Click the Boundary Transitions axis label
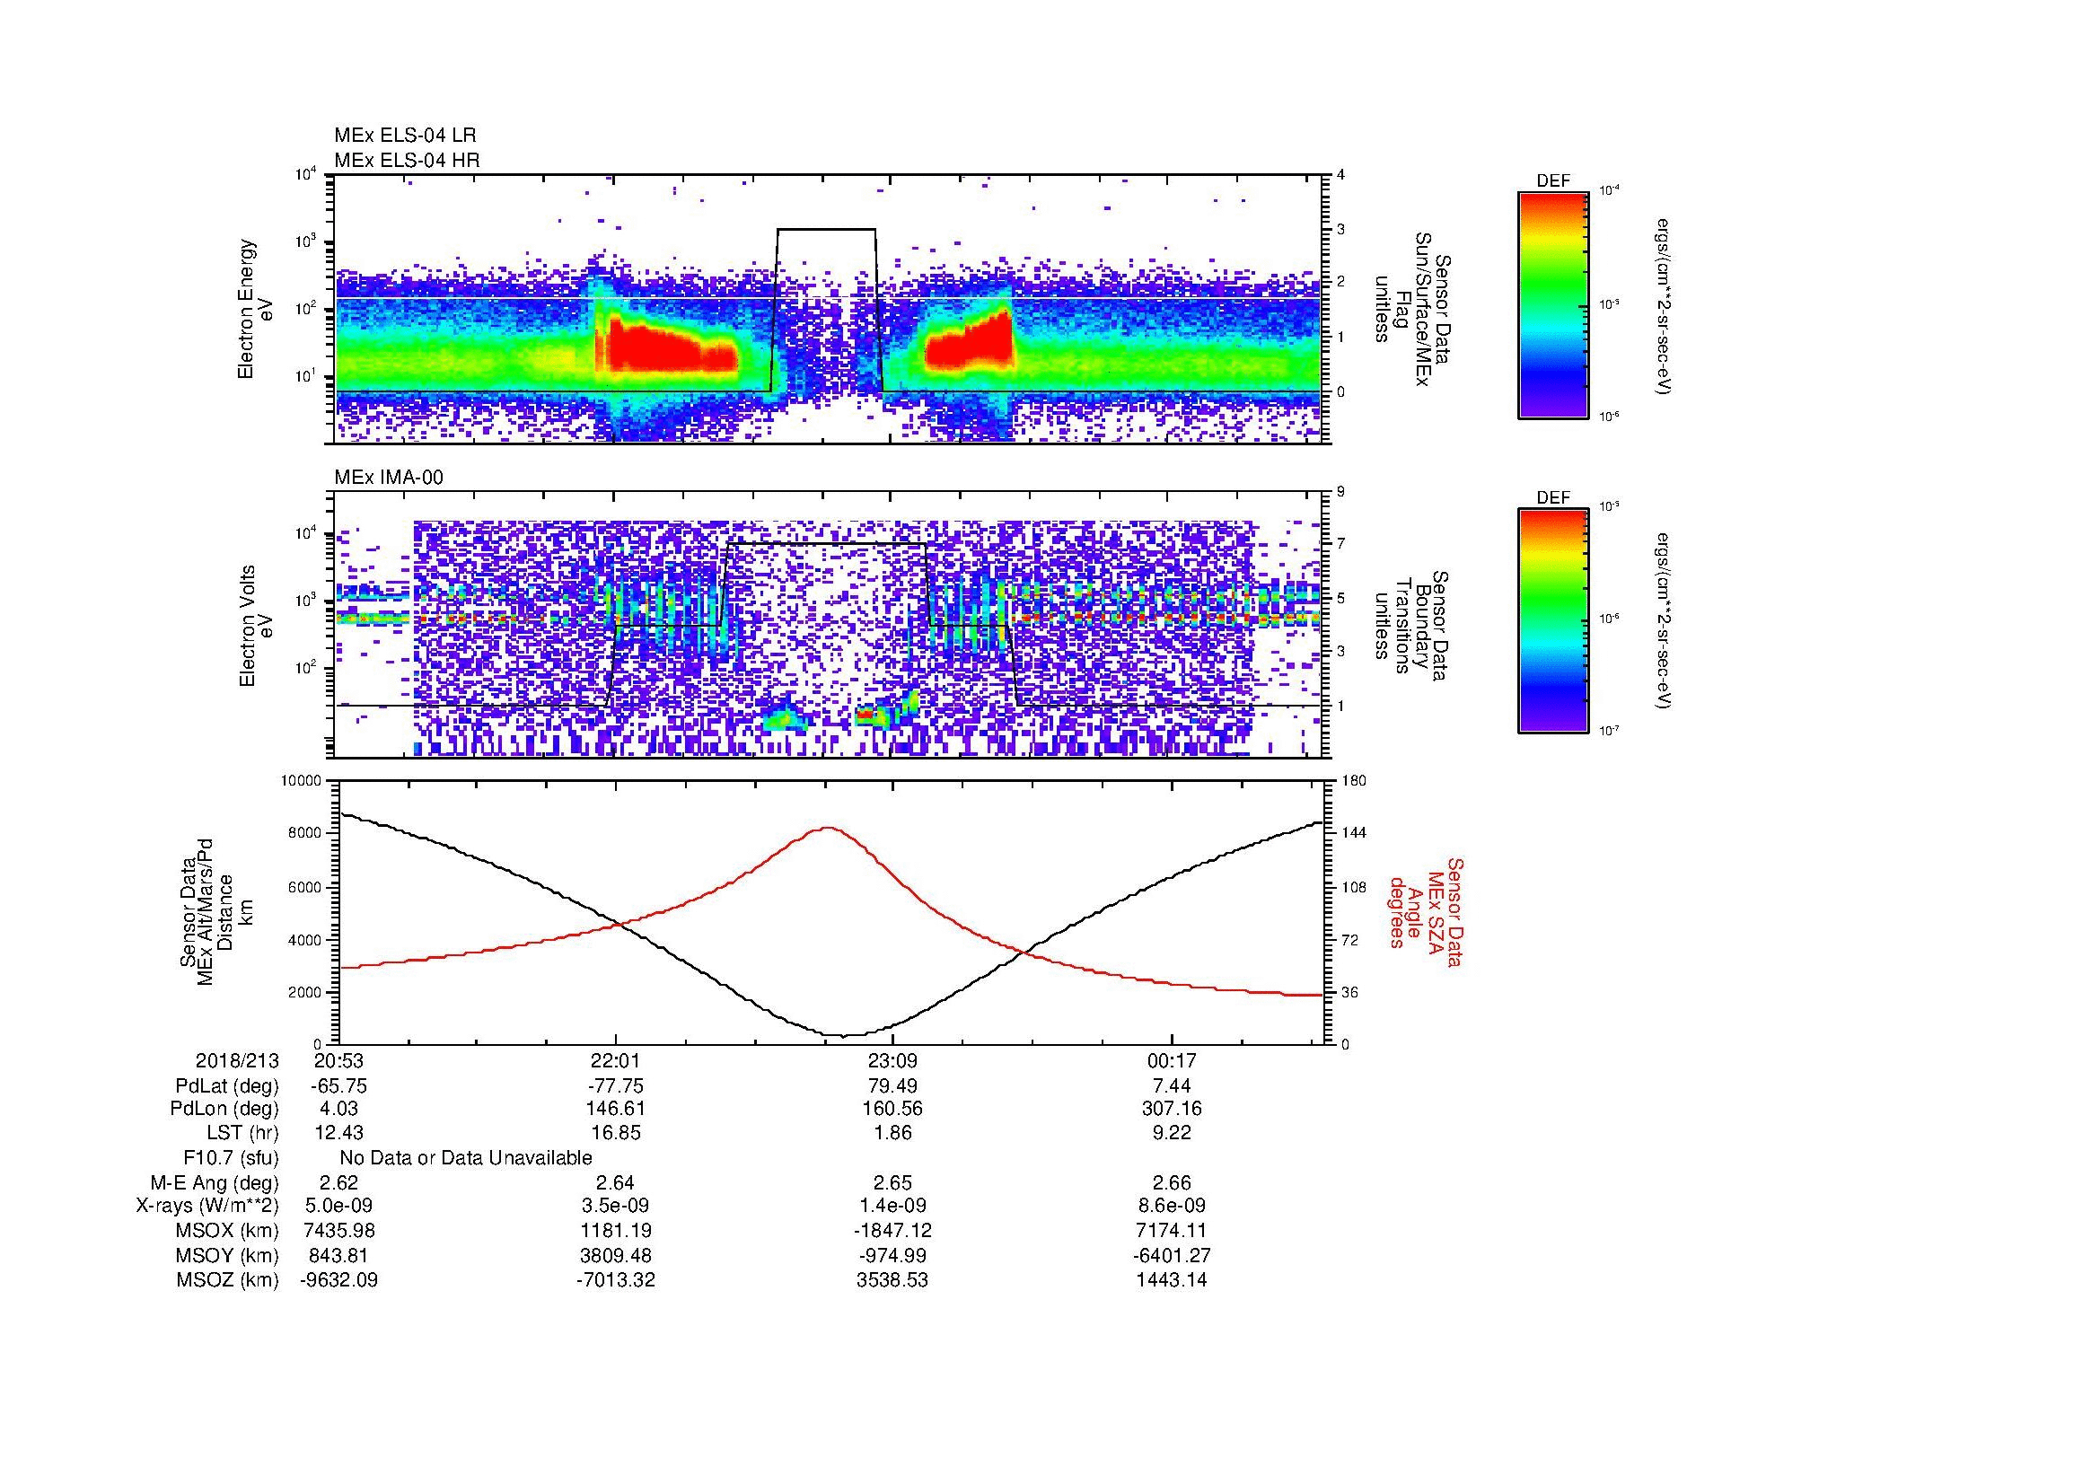This screenshot has height=1484, width=2100. 1411,627
